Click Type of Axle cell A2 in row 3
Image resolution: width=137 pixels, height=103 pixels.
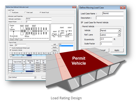coord(17,70)
